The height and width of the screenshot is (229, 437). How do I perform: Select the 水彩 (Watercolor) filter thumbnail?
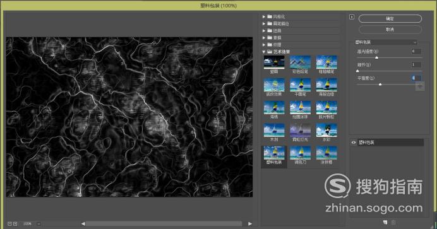[x=326, y=130]
